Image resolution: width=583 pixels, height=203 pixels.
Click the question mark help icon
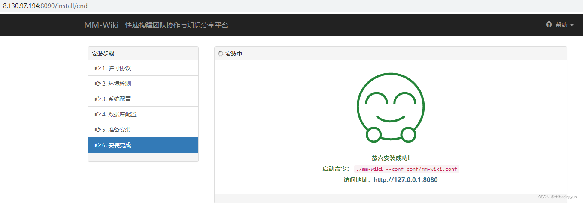coord(549,25)
